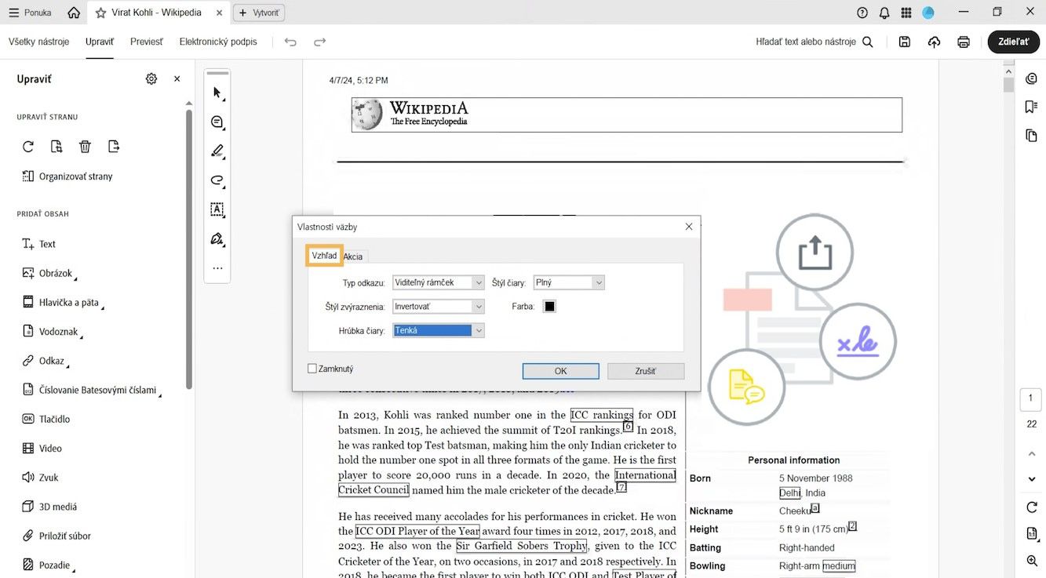Image resolution: width=1046 pixels, height=578 pixels.
Task: Open the Elektronický podpis tab
Action: (x=218, y=42)
